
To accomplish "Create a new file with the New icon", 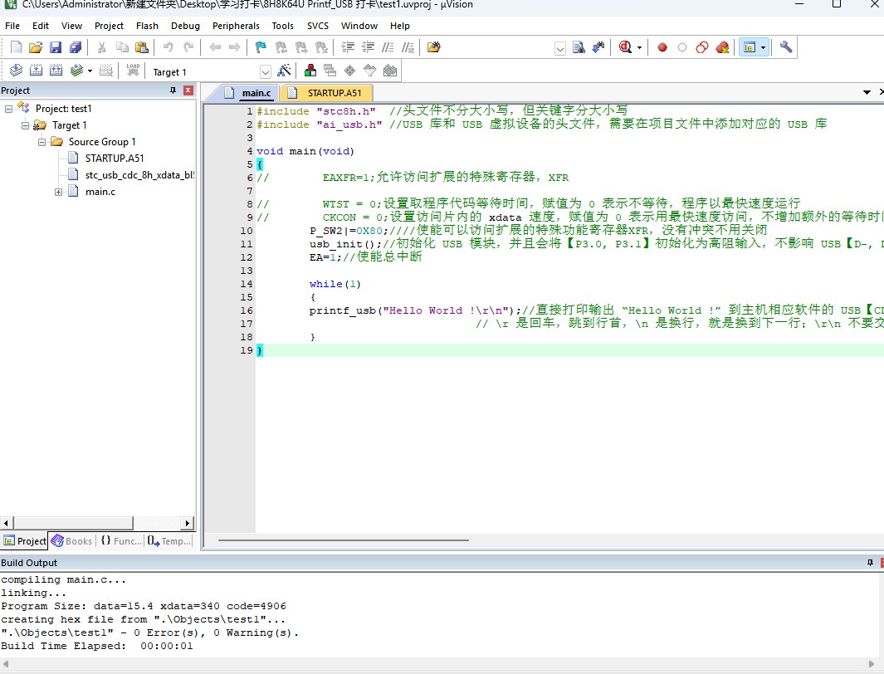I will [x=17, y=47].
